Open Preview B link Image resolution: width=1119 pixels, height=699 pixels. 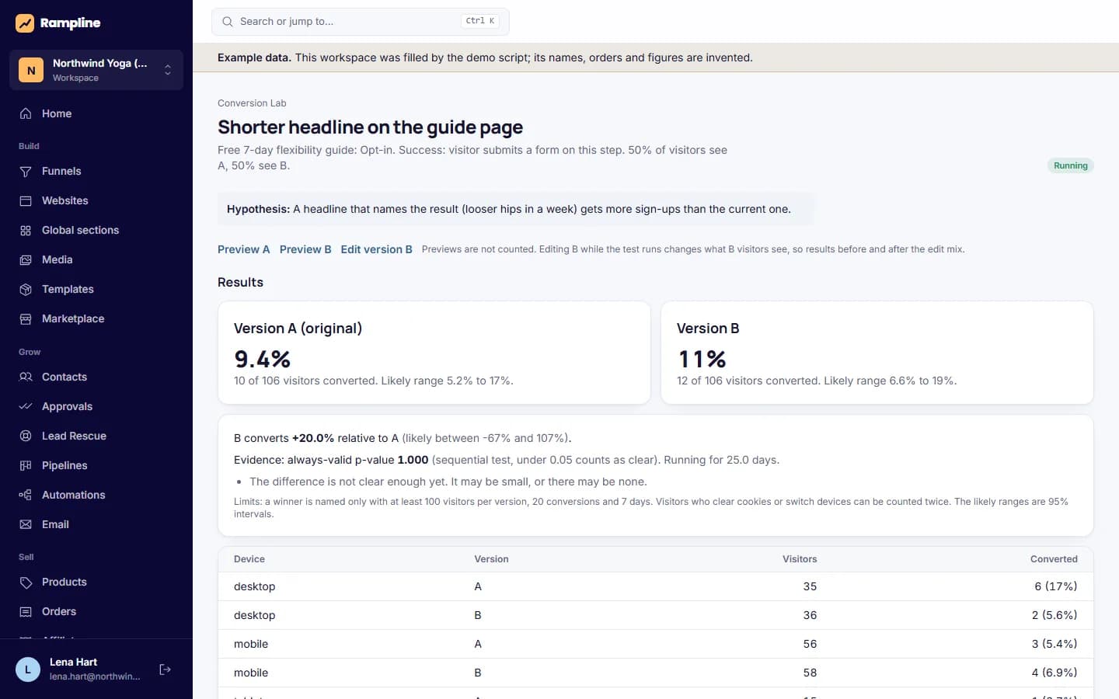coord(305,249)
